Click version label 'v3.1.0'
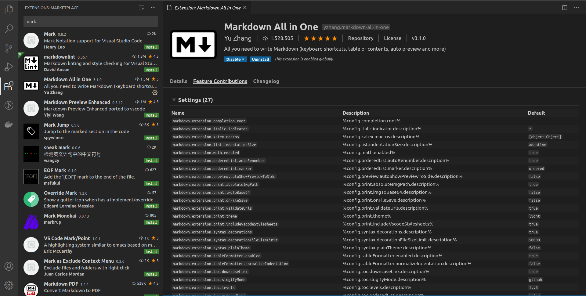Image resolution: width=586 pixels, height=296 pixels. pos(418,38)
